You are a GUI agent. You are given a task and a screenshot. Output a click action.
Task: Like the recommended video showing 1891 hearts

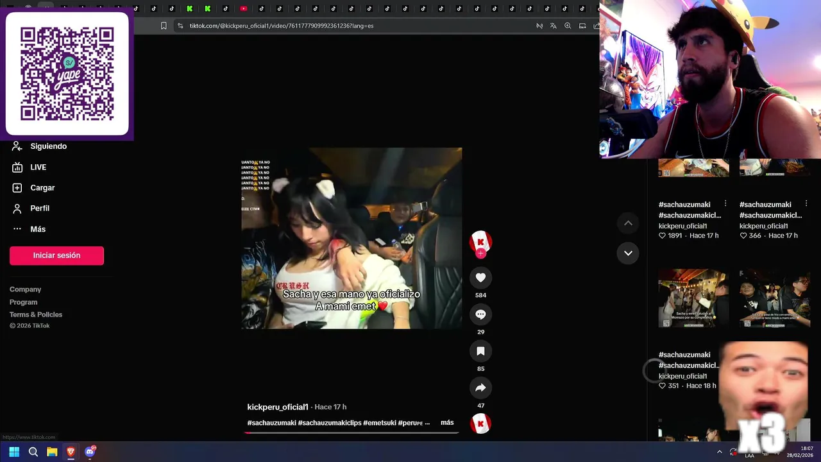(663, 235)
